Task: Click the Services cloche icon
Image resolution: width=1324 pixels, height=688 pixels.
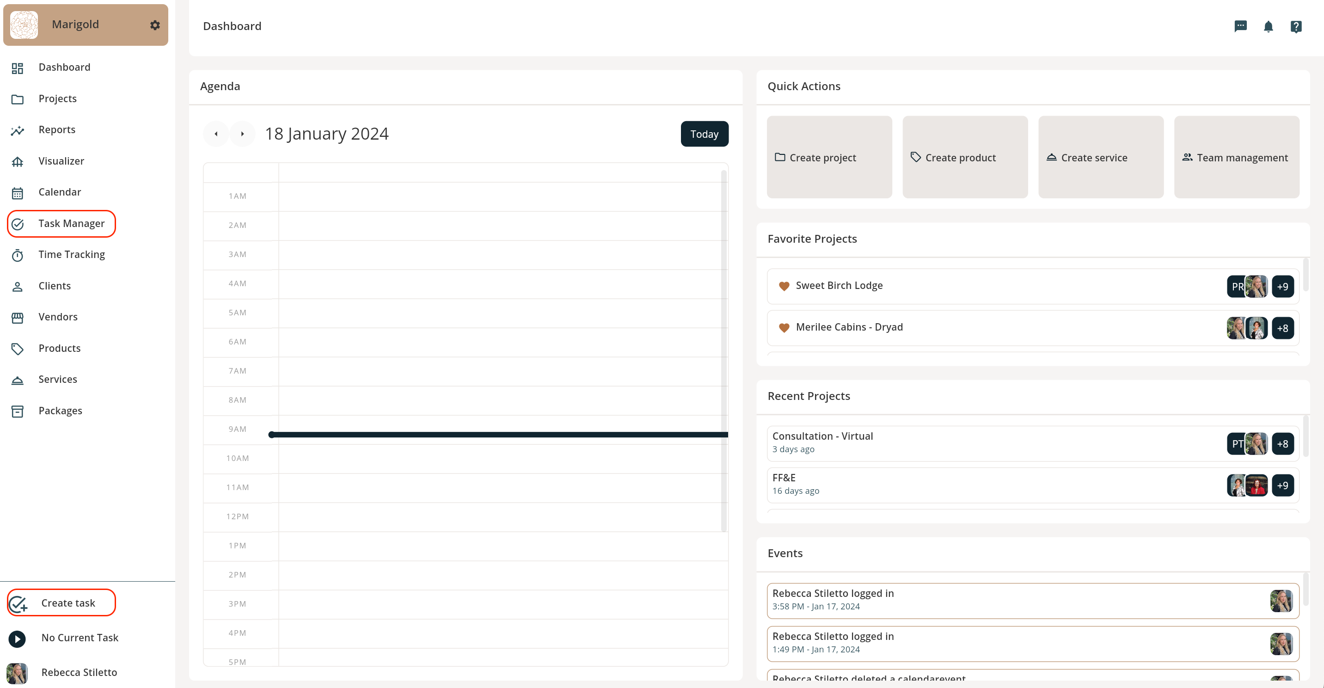Action: pyautogui.click(x=18, y=380)
